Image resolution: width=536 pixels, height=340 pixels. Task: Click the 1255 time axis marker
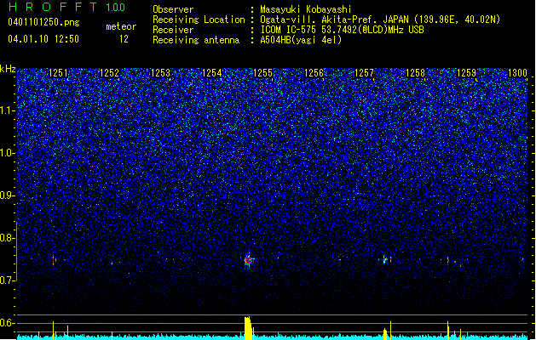pyautogui.click(x=262, y=72)
